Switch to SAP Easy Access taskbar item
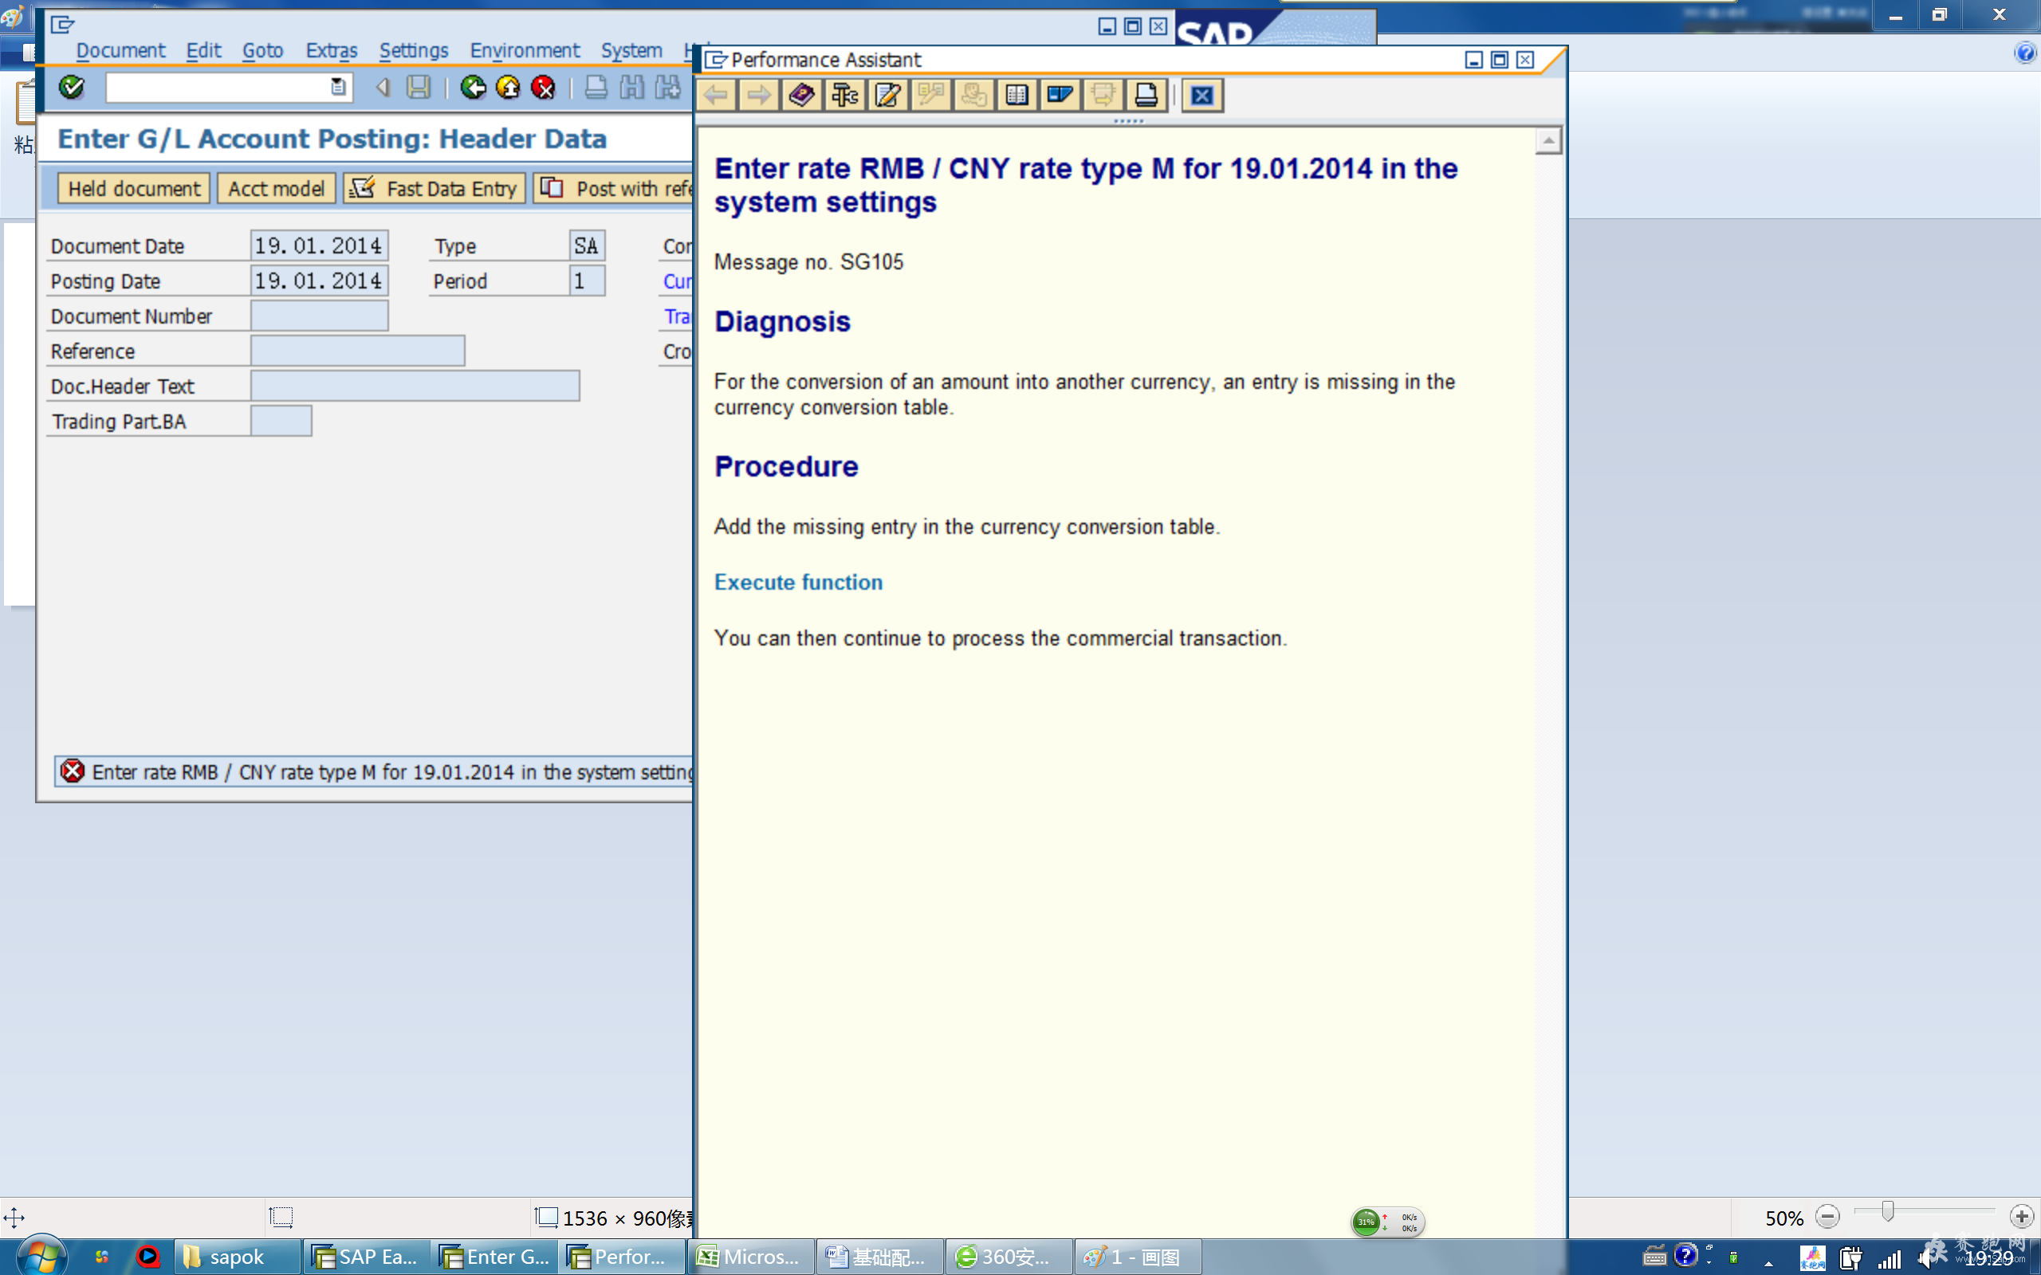The height and width of the screenshot is (1275, 2041). coord(366,1257)
